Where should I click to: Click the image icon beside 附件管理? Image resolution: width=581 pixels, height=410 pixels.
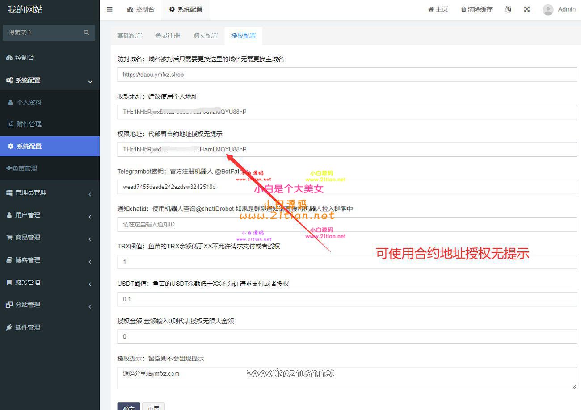point(11,124)
